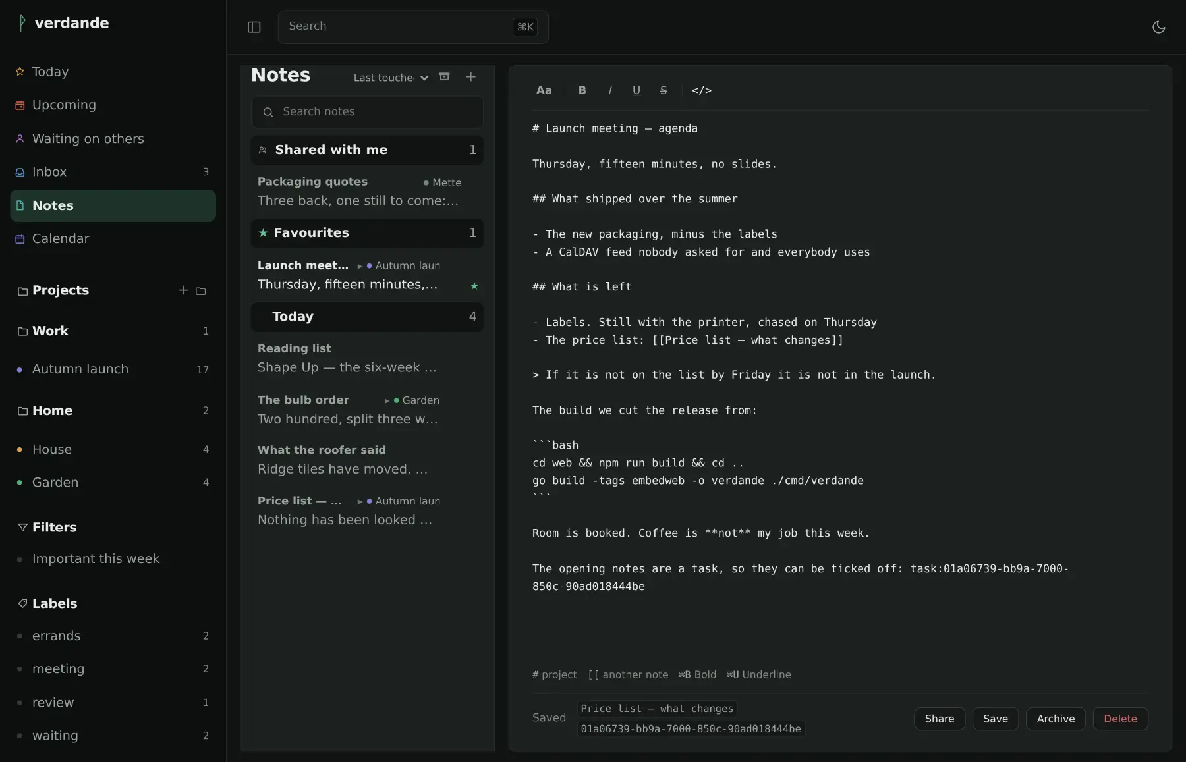The width and height of the screenshot is (1186, 762).
Task: Open the Garden project
Action: point(113,483)
